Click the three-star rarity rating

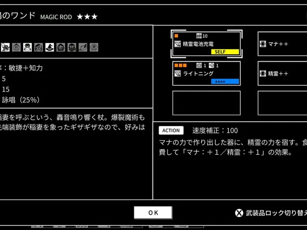(x=87, y=17)
